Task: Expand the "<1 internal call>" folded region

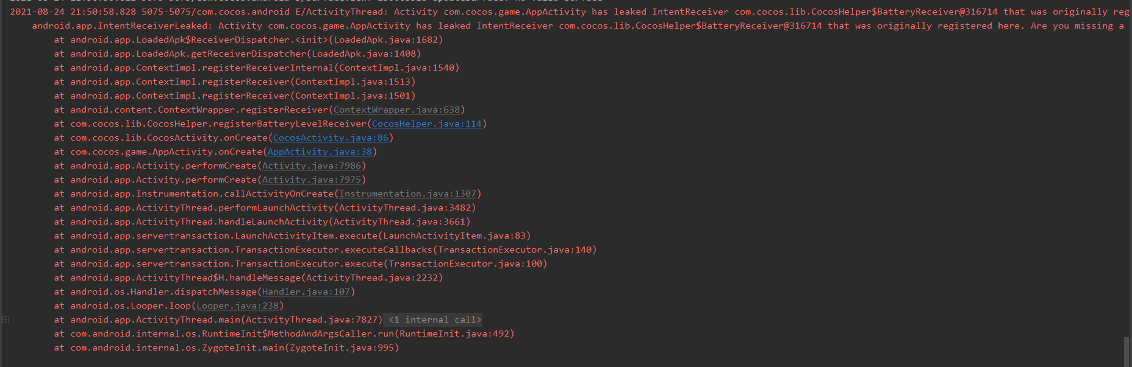Action: (434, 320)
